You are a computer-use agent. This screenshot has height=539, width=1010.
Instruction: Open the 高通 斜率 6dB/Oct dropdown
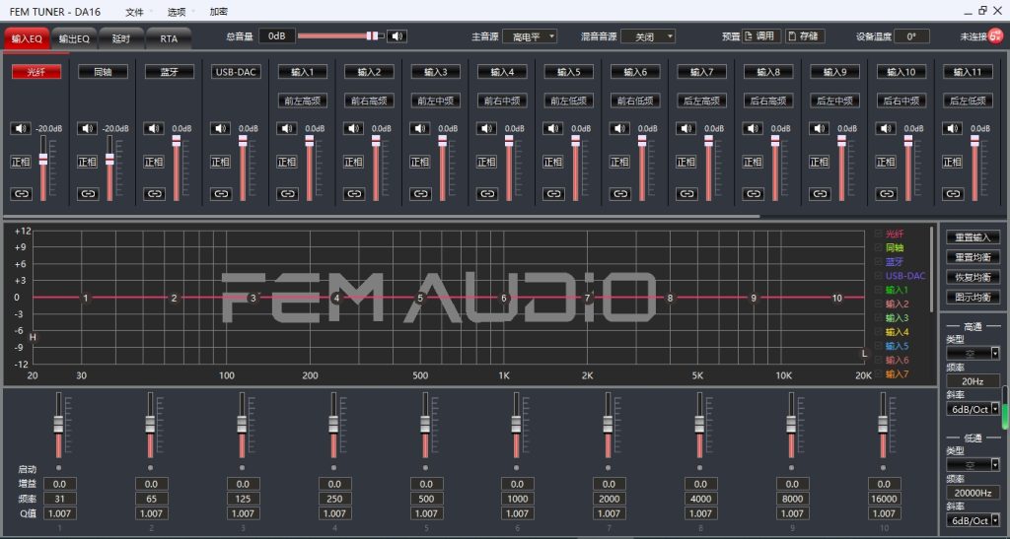tap(973, 409)
